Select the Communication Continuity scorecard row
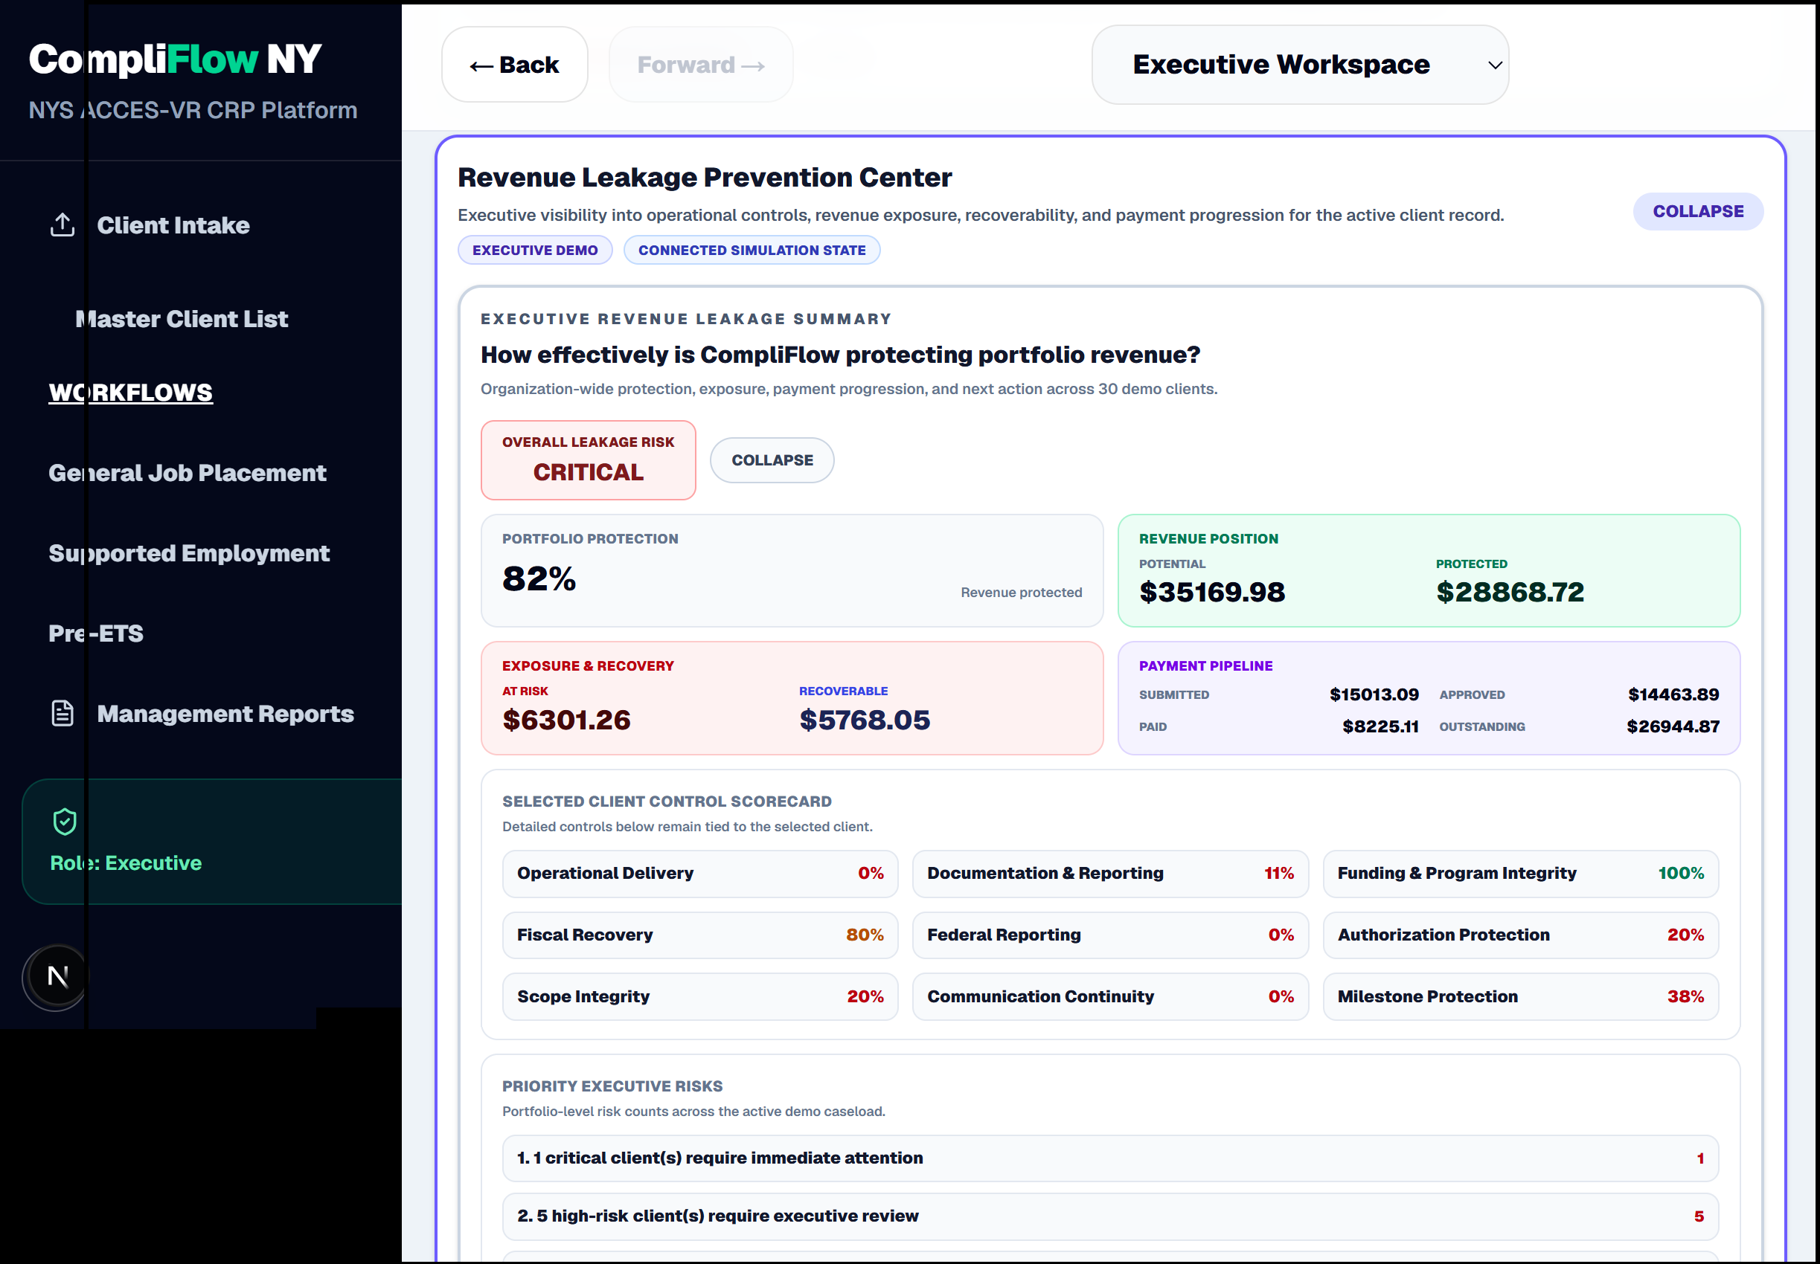This screenshot has height=1264, width=1820. [1110, 997]
